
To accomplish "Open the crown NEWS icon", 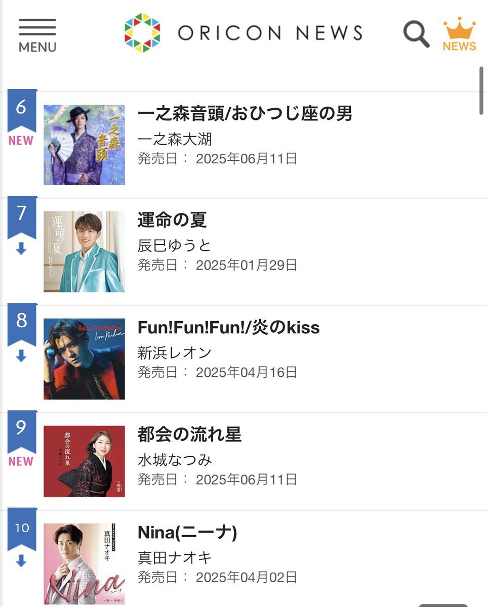I will point(459,34).
